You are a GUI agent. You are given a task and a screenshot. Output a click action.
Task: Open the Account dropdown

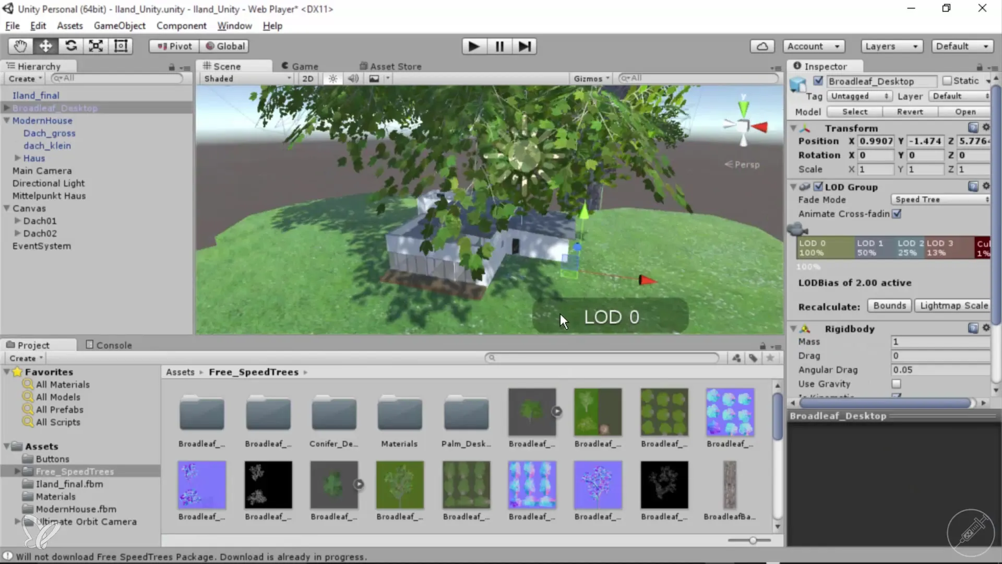[814, 46]
